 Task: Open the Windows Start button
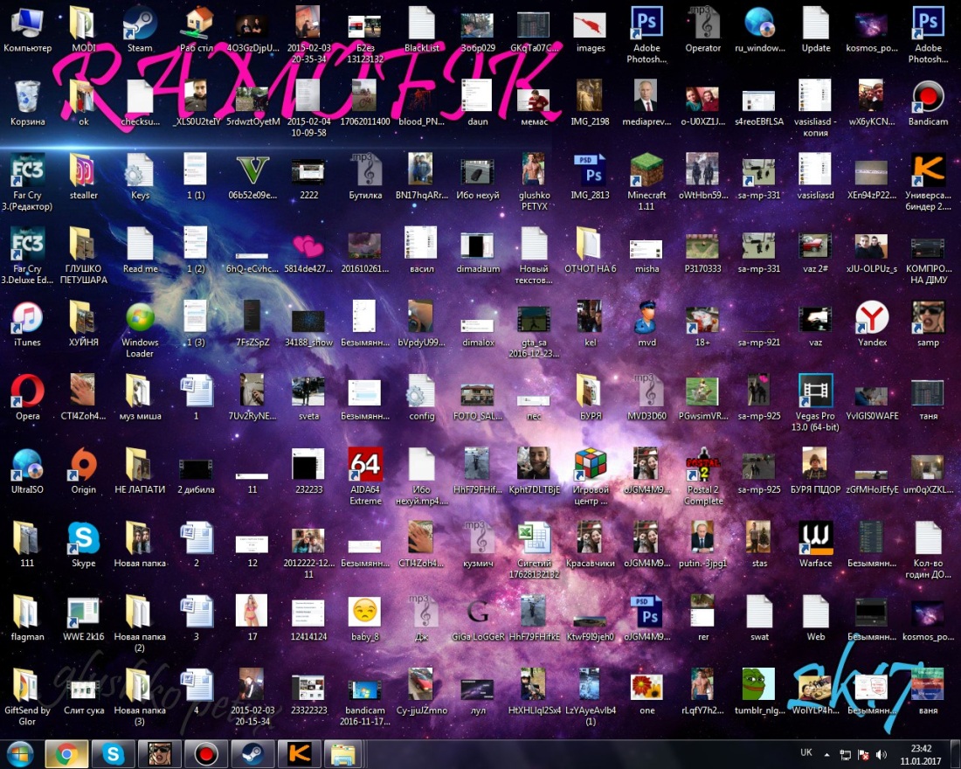click(x=19, y=752)
